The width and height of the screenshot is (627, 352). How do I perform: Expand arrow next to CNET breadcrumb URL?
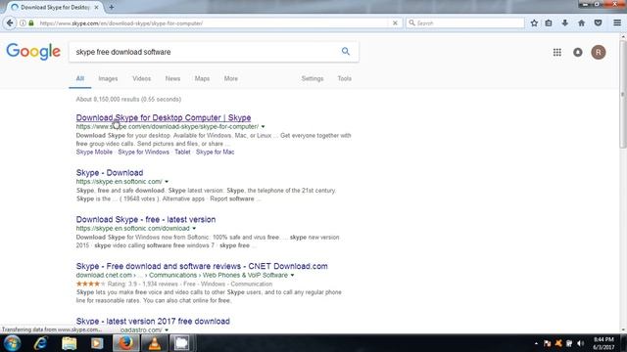click(x=292, y=275)
